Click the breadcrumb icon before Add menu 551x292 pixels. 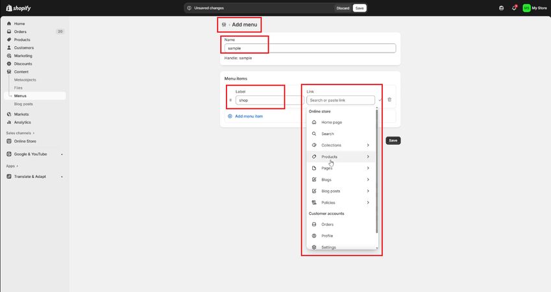(224, 25)
